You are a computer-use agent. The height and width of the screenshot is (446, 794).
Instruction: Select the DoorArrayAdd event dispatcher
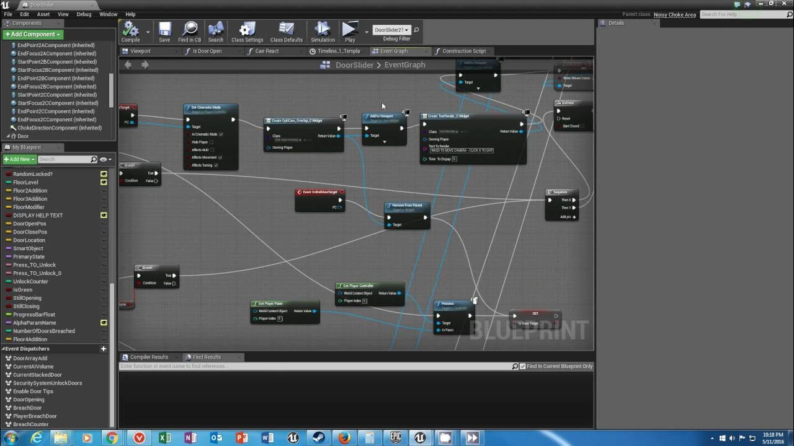click(x=30, y=358)
